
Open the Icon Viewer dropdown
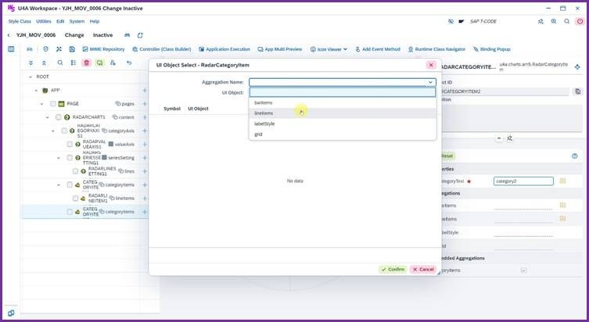click(x=329, y=49)
